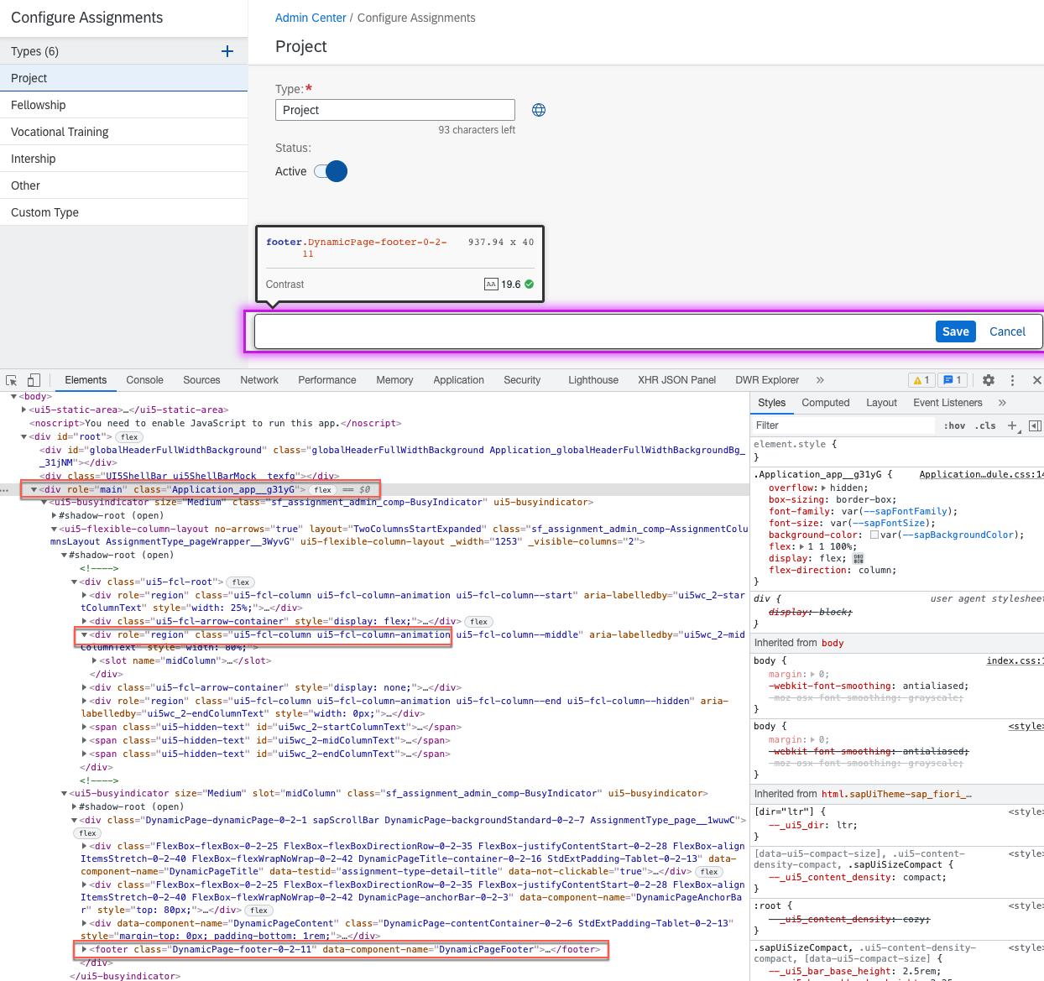Click the styles Filter input field

tap(839, 425)
